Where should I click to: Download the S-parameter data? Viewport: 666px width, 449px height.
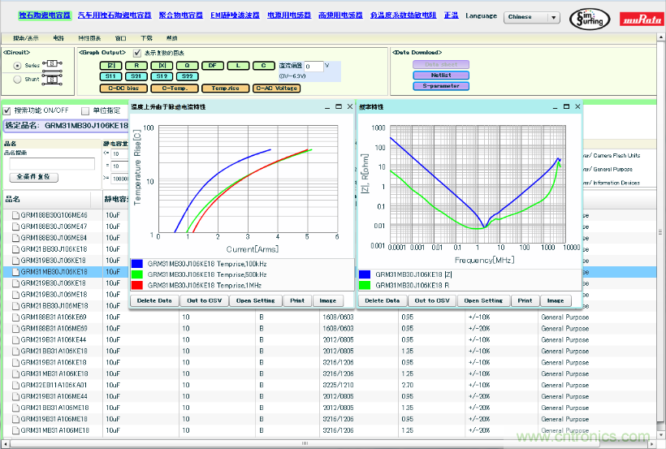tap(441, 85)
